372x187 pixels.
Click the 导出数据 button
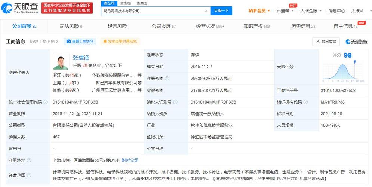click(x=326, y=42)
